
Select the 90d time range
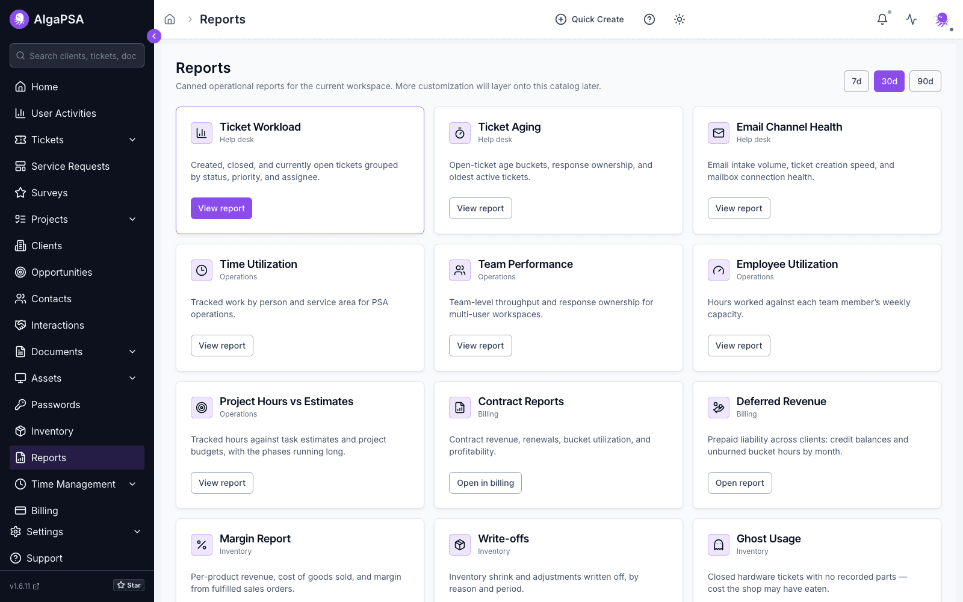925,81
